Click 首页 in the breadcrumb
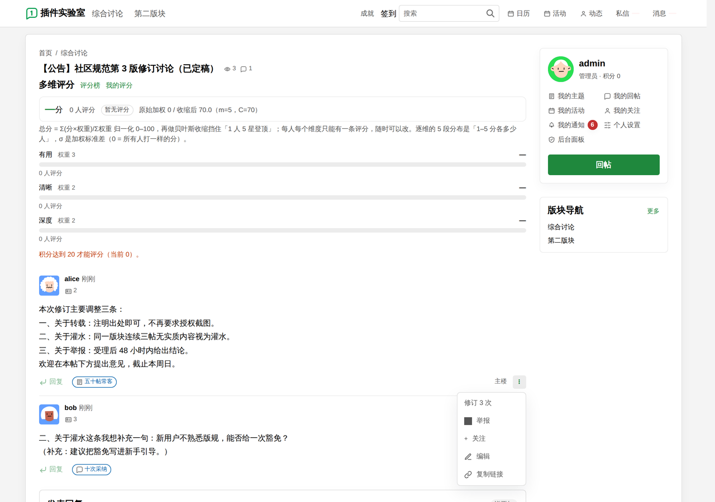 [x=45, y=53]
